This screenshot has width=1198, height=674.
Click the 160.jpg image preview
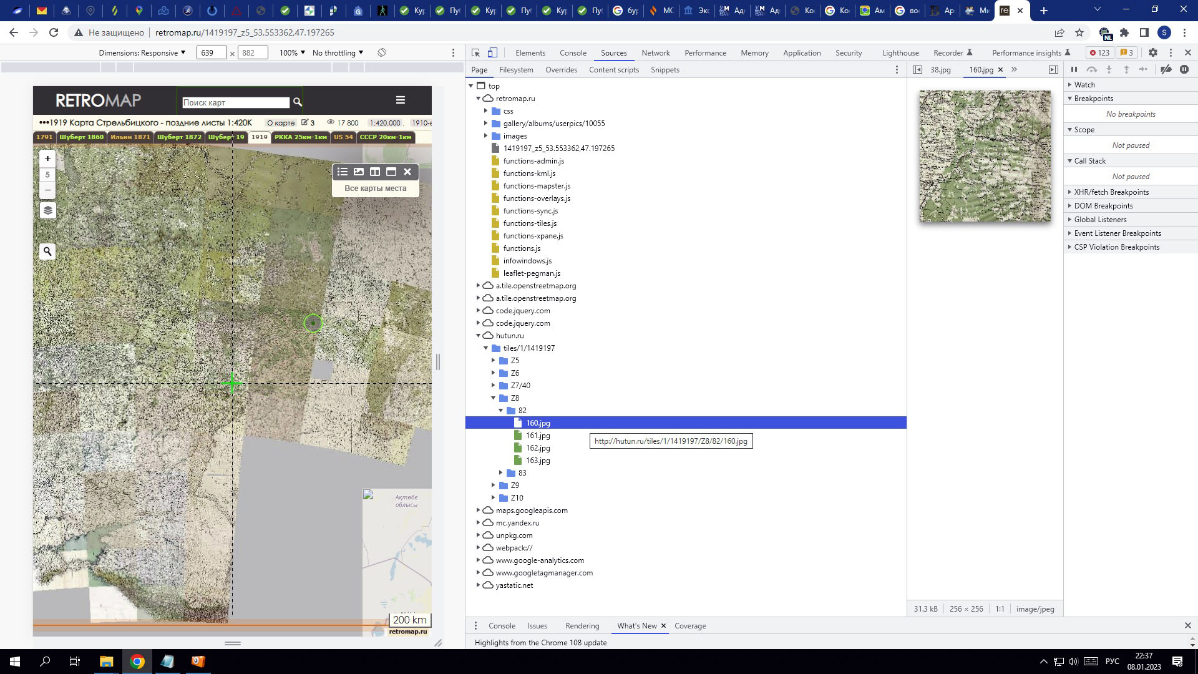coord(985,156)
